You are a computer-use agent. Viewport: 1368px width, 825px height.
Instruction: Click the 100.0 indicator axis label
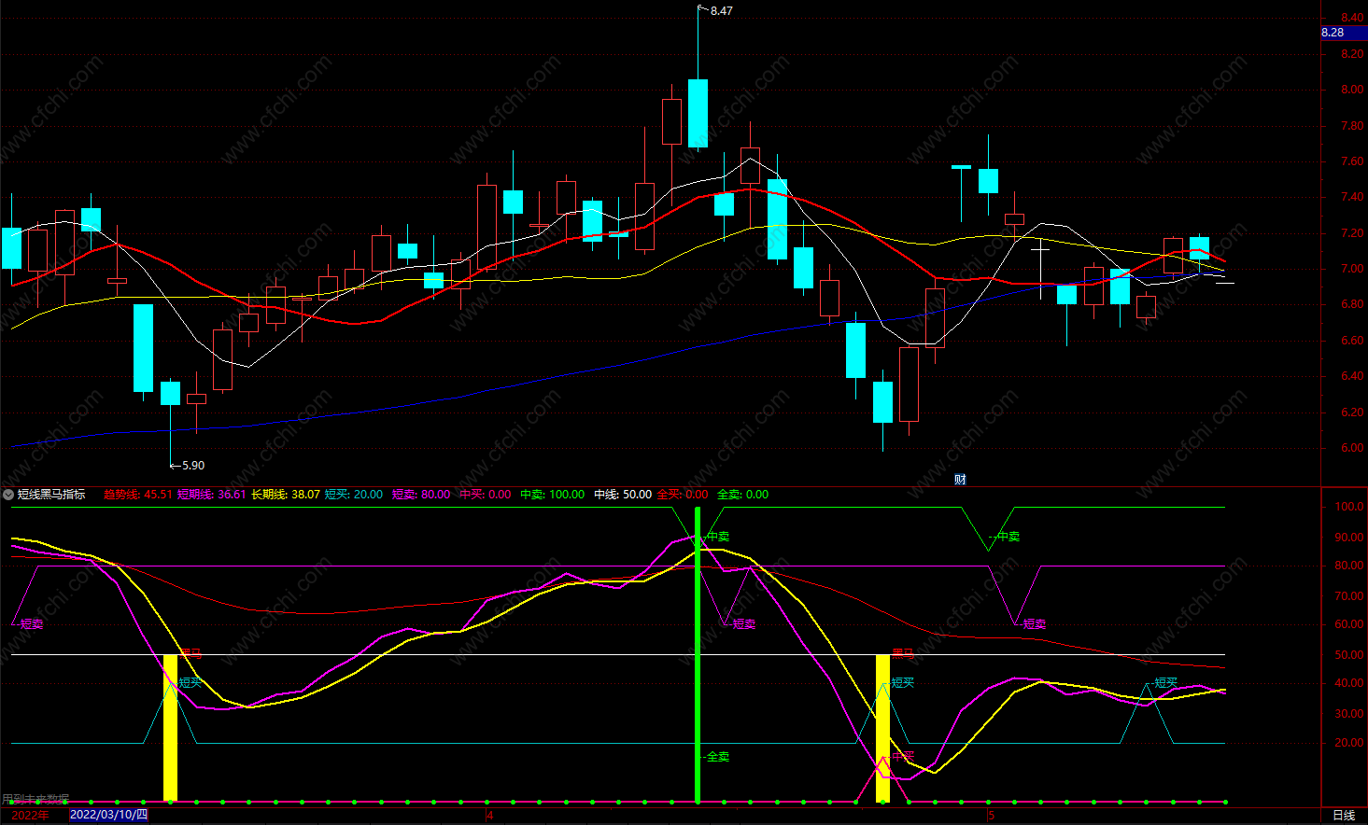tap(1349, 507)
